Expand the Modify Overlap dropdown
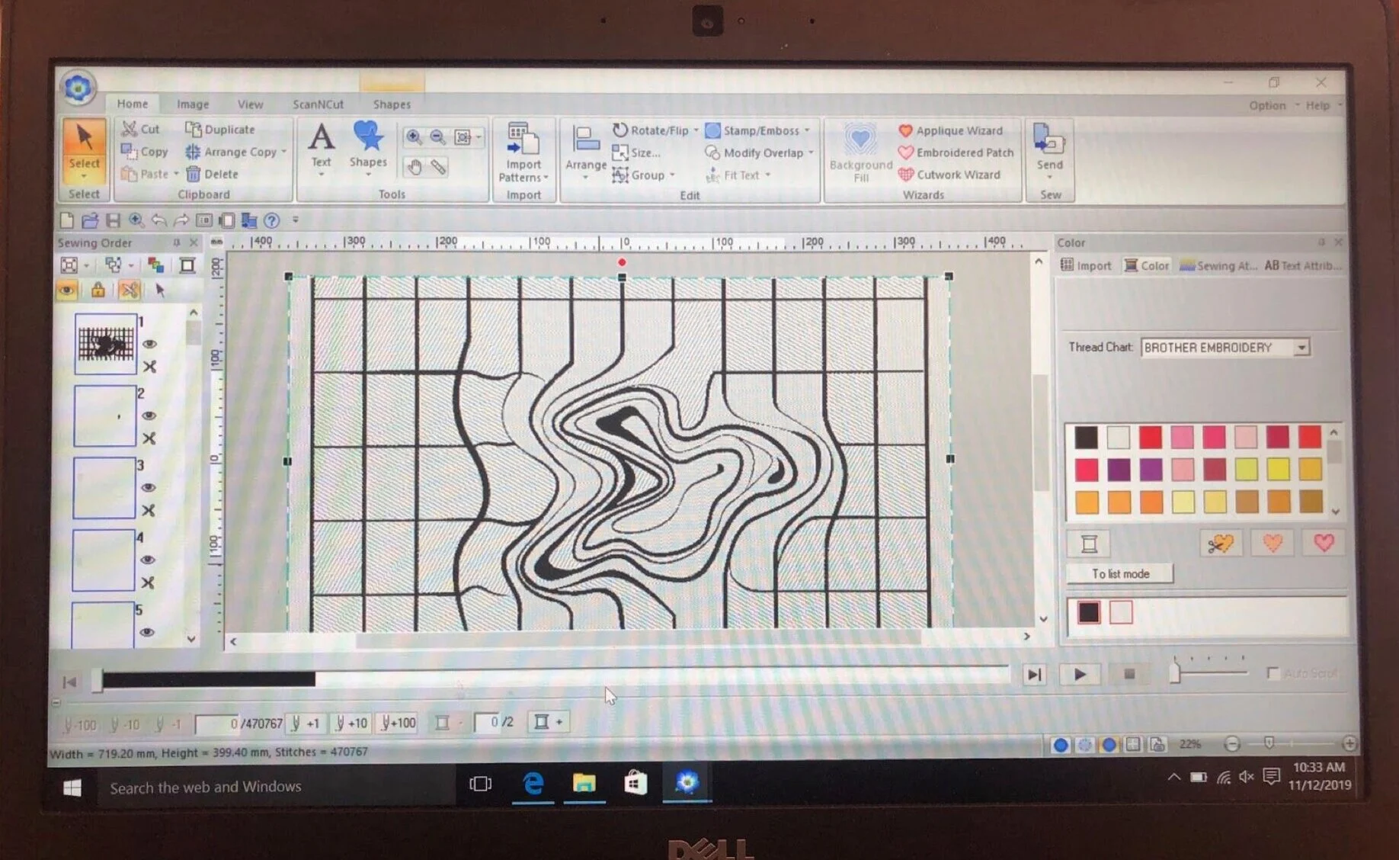The image size is (1399, 860). tap(811, 152)
